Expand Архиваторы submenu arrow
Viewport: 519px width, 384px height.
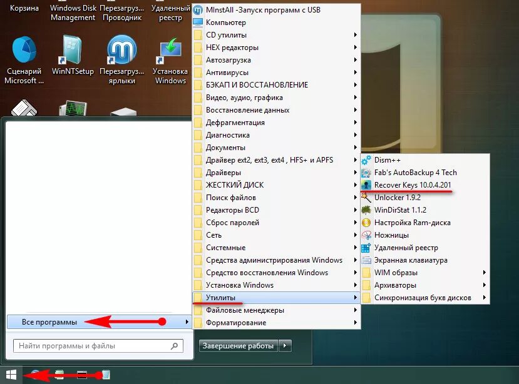484,285
